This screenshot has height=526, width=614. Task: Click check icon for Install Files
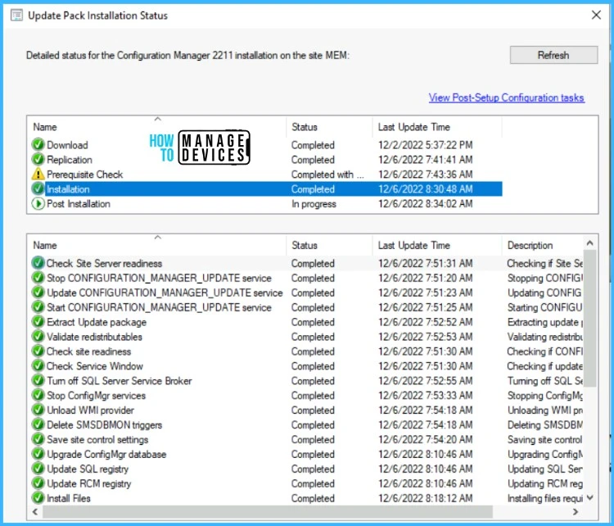tap(38, 498)
